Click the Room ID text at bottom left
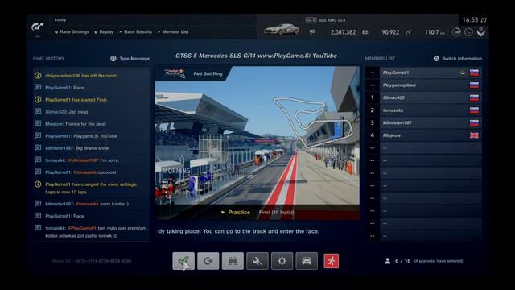 point(92,261)
